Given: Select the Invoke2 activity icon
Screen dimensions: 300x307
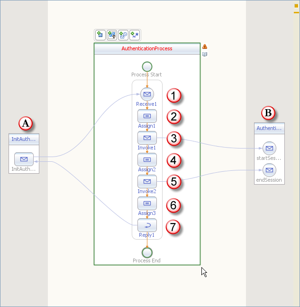Looking at the screenshot, I should tap(147, 182).
